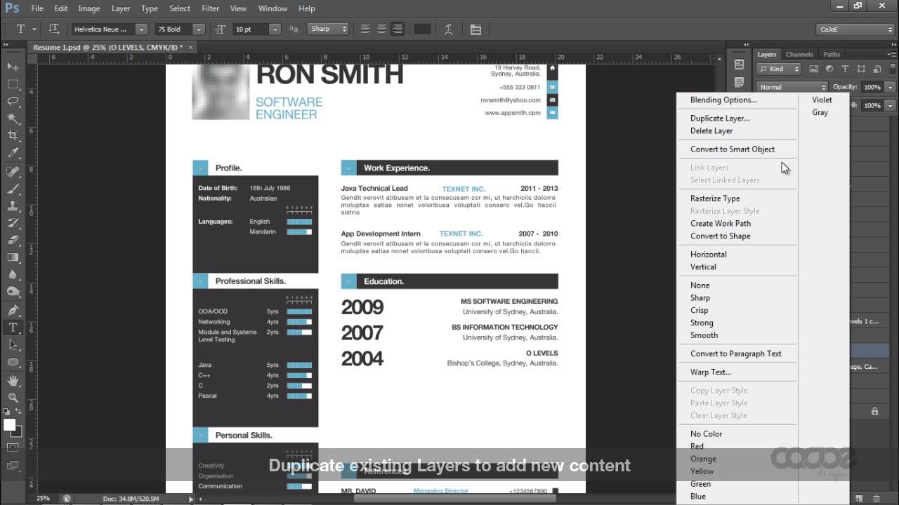Click the layer opacity field
The image size is (899, 505).
point(871,87)
